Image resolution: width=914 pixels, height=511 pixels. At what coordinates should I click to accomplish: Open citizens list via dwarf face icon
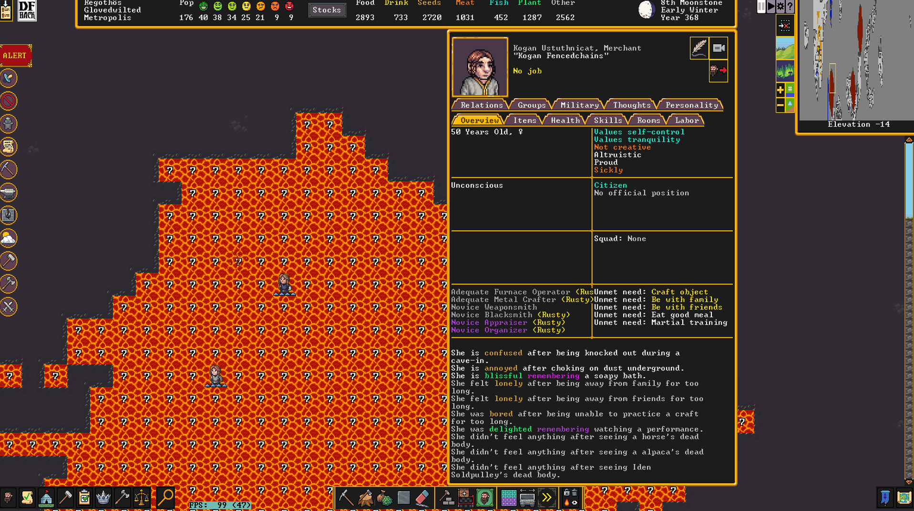(x=8, y=498)
